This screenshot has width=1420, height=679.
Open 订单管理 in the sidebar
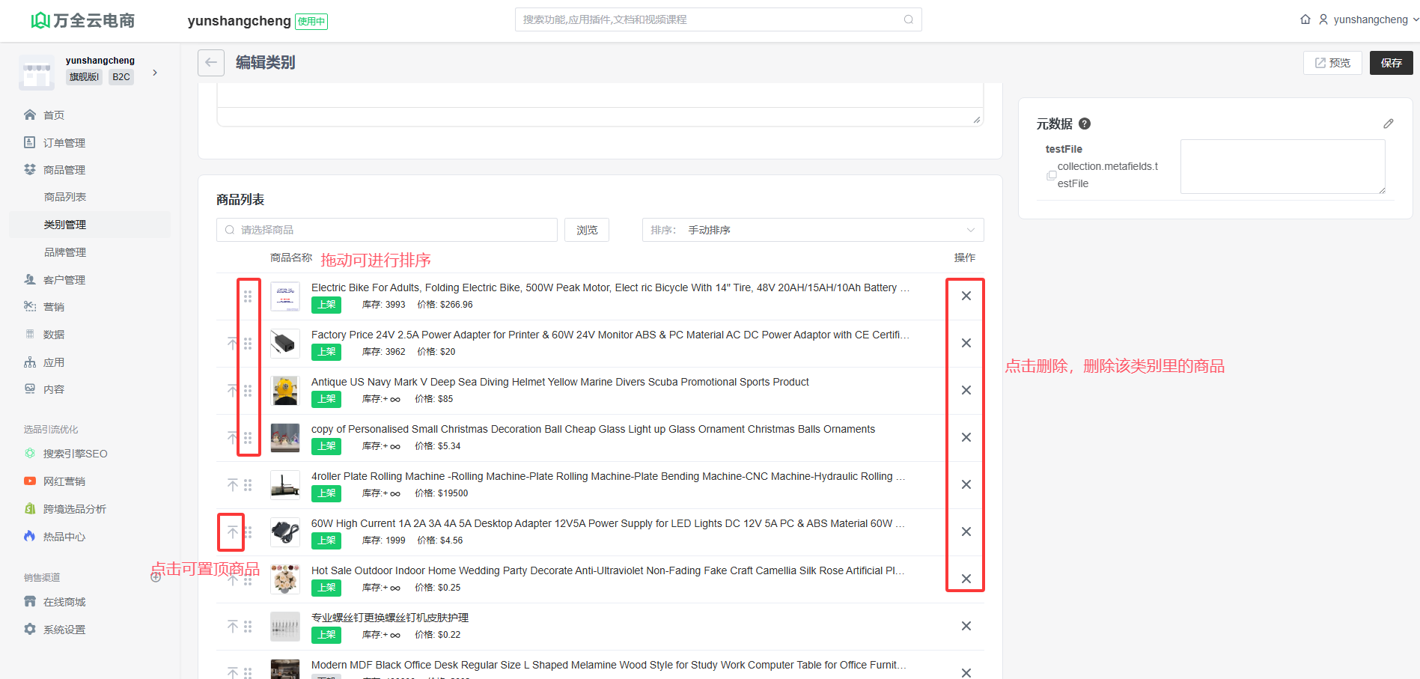tap(64, 143)
